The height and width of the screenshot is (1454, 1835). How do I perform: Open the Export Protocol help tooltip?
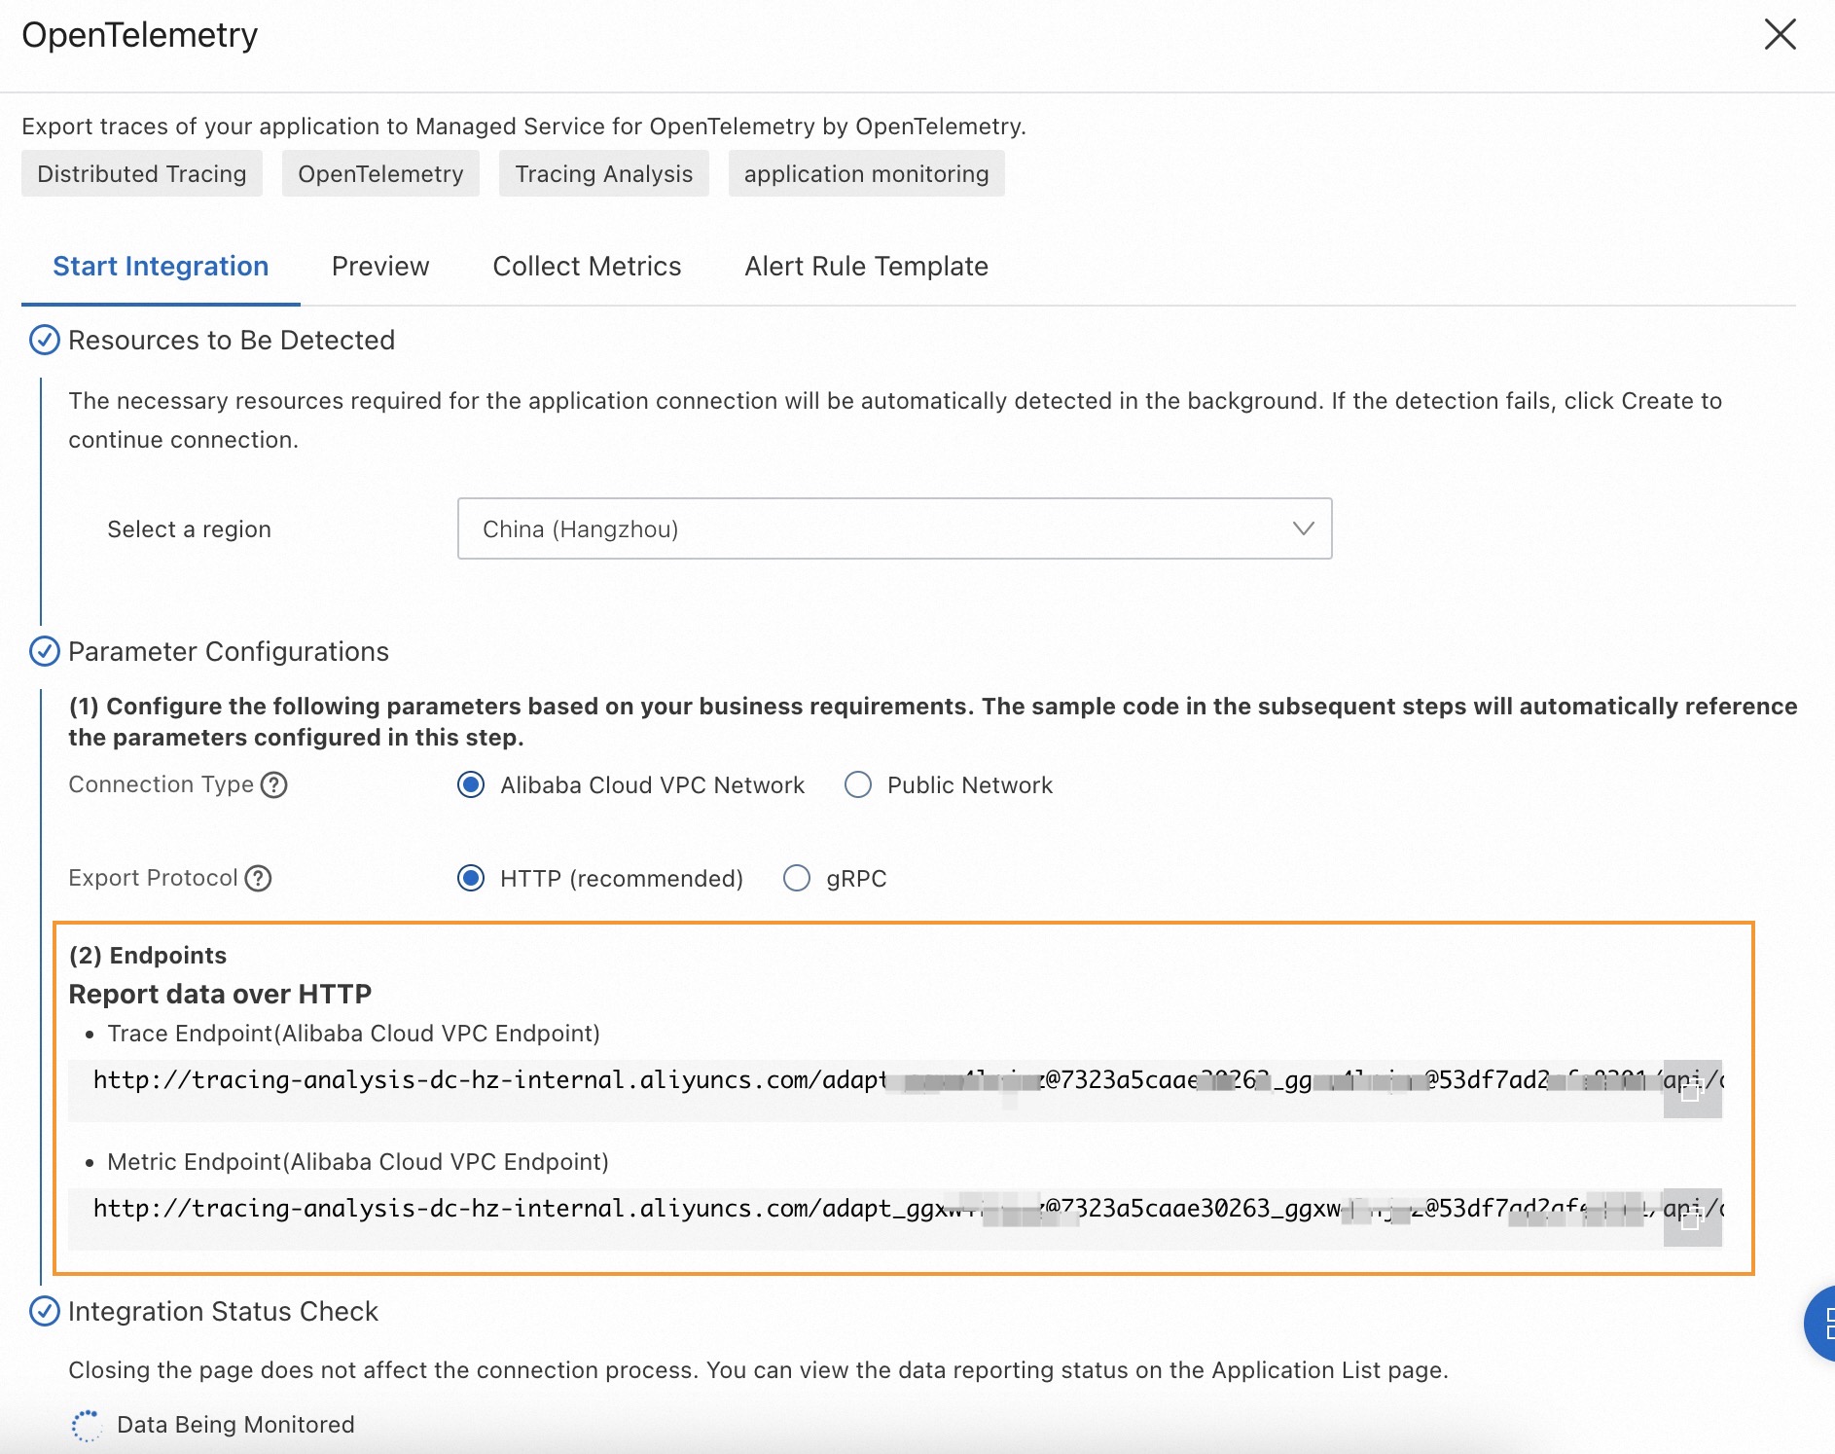(257, 878)
